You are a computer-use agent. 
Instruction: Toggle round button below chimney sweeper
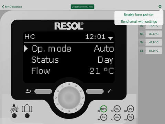14,116
